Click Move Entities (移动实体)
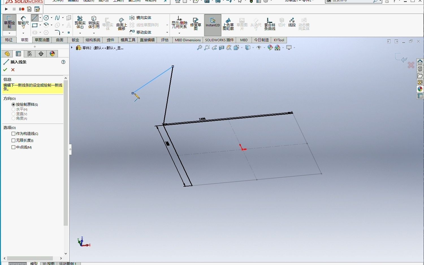The height and width of the screenshot is (265, 424). (x=140, y=32)
